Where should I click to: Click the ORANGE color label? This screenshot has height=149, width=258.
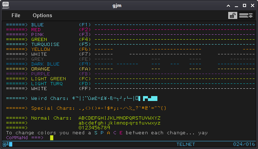point(41,69)
